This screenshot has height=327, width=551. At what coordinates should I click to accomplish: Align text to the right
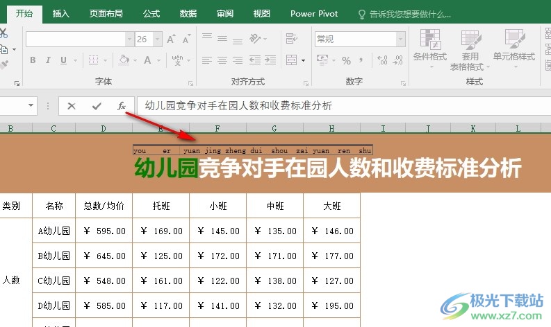pyautogui.click(x=238, y=60)
